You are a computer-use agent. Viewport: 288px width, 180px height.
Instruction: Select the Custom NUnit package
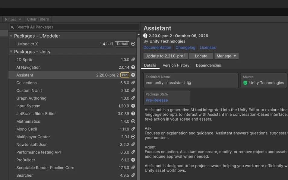click(73, 90)
